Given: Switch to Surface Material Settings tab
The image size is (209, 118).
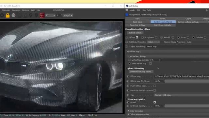Looking at the screenshot, I should click(188, 22).
